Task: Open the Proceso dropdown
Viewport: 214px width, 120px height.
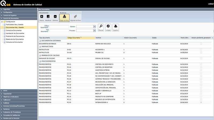Action: click(x=94, y=30)
